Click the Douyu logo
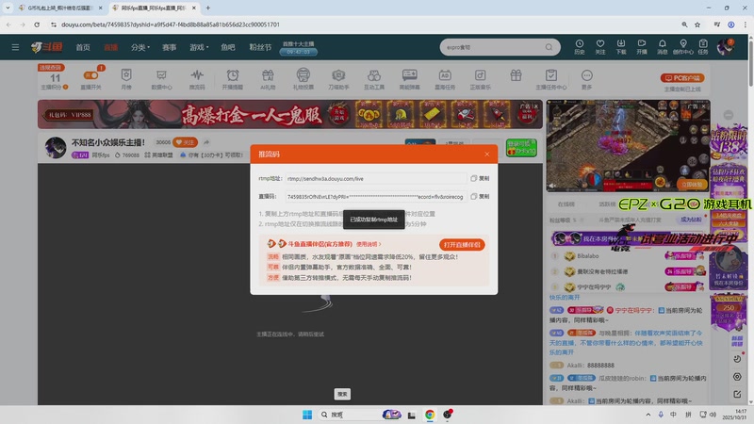This screenshot has width=754, height=424. [x=46, y=46]
